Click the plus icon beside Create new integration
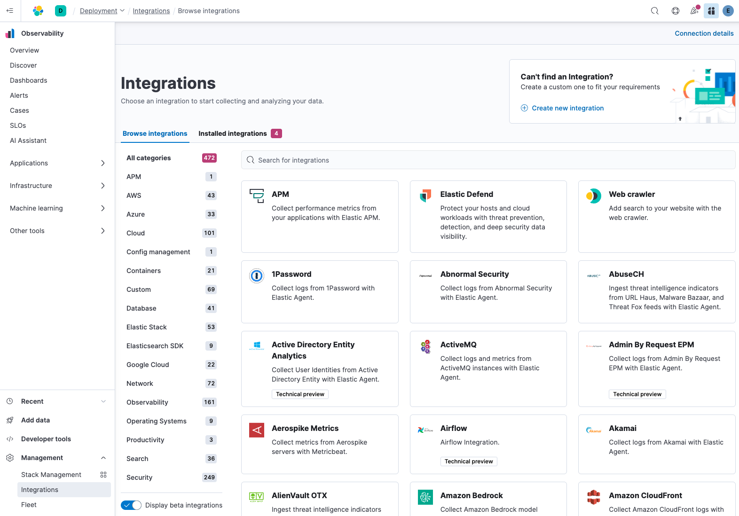 pyautogui.click(x=524, y=108)
